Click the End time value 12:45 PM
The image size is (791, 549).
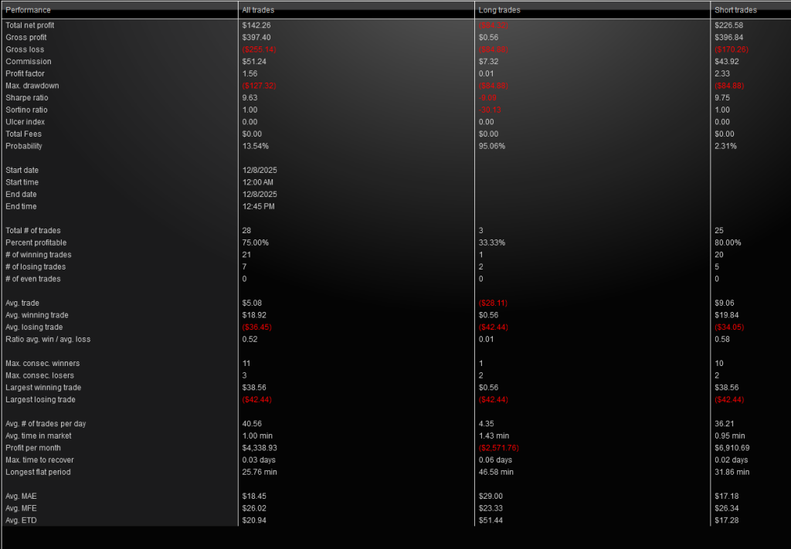pos(258,207)
